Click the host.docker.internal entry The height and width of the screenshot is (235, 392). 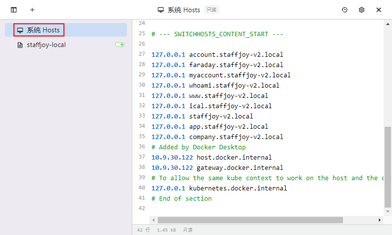212,157
